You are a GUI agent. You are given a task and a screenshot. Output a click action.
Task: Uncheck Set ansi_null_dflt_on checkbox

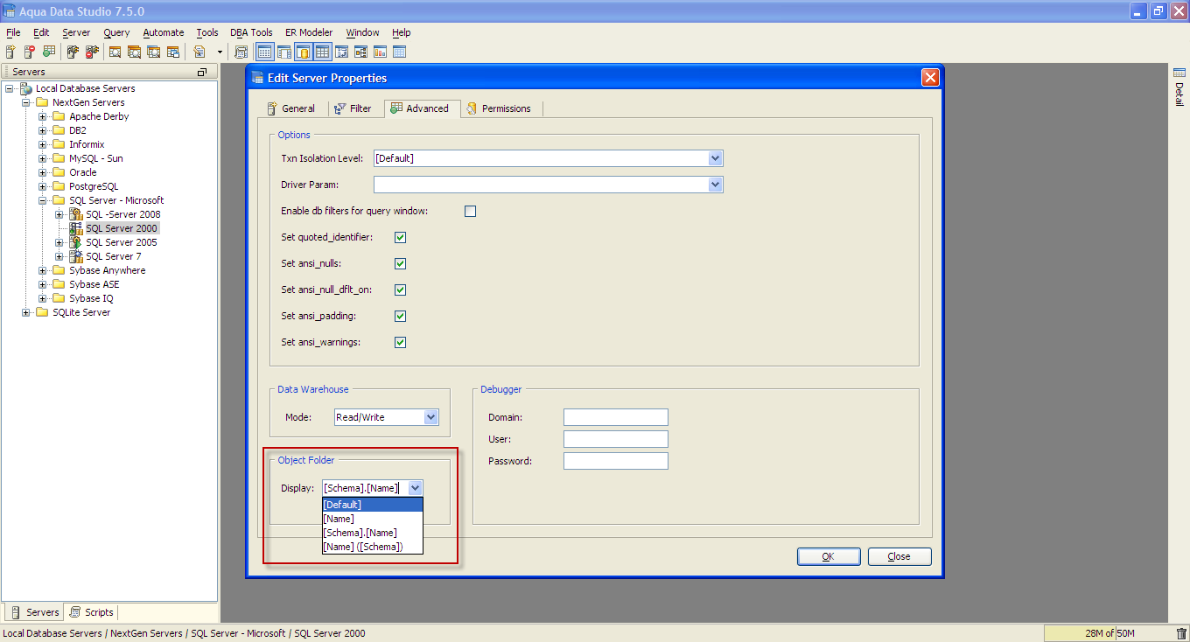[x=401, y=290]
